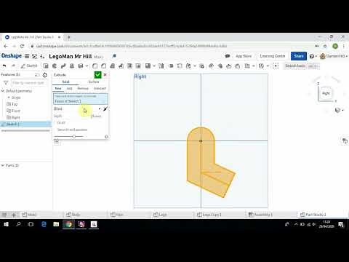The image size is (349, 262).
Task: Switch to the Solid tab in Extrude
Action: click(x=65, y=82)
